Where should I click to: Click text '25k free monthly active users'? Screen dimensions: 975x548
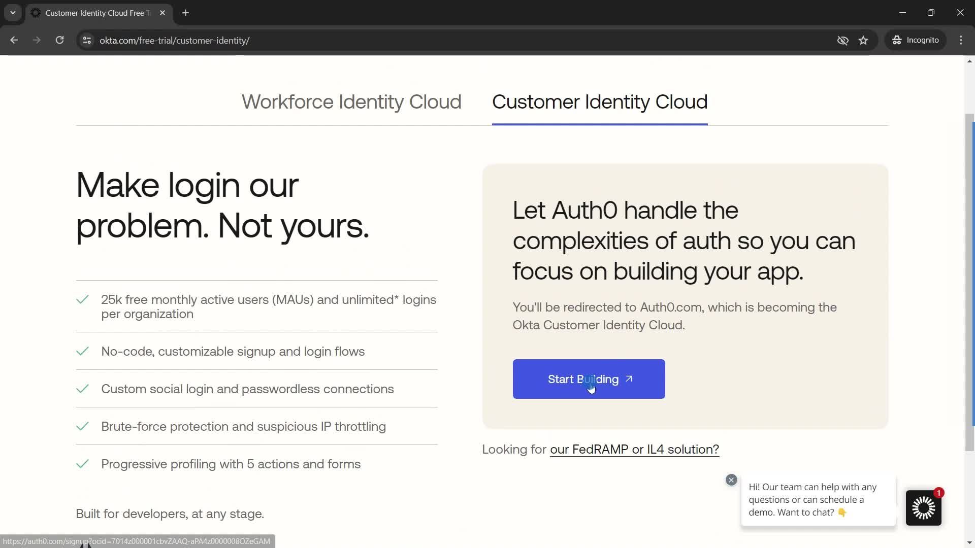(x=269, y=306)
